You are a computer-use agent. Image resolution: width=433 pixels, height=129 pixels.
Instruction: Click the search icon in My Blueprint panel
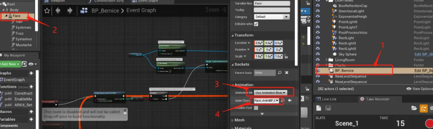(24, 64)
